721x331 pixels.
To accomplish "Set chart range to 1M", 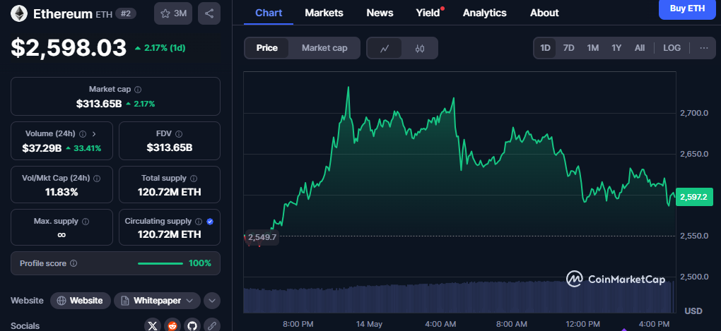I will pyautogui.click(x=593, y=48).
